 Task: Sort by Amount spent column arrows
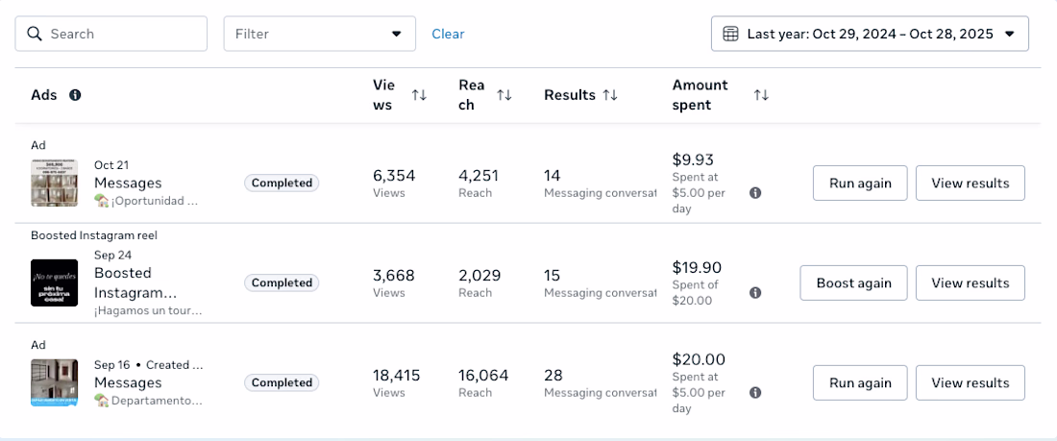tap(761, 95)
